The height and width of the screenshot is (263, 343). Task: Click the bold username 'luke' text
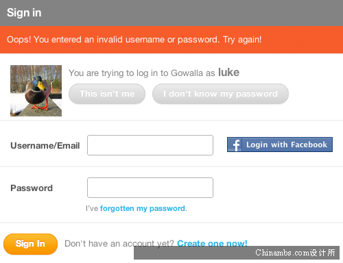tap(228, 73)
